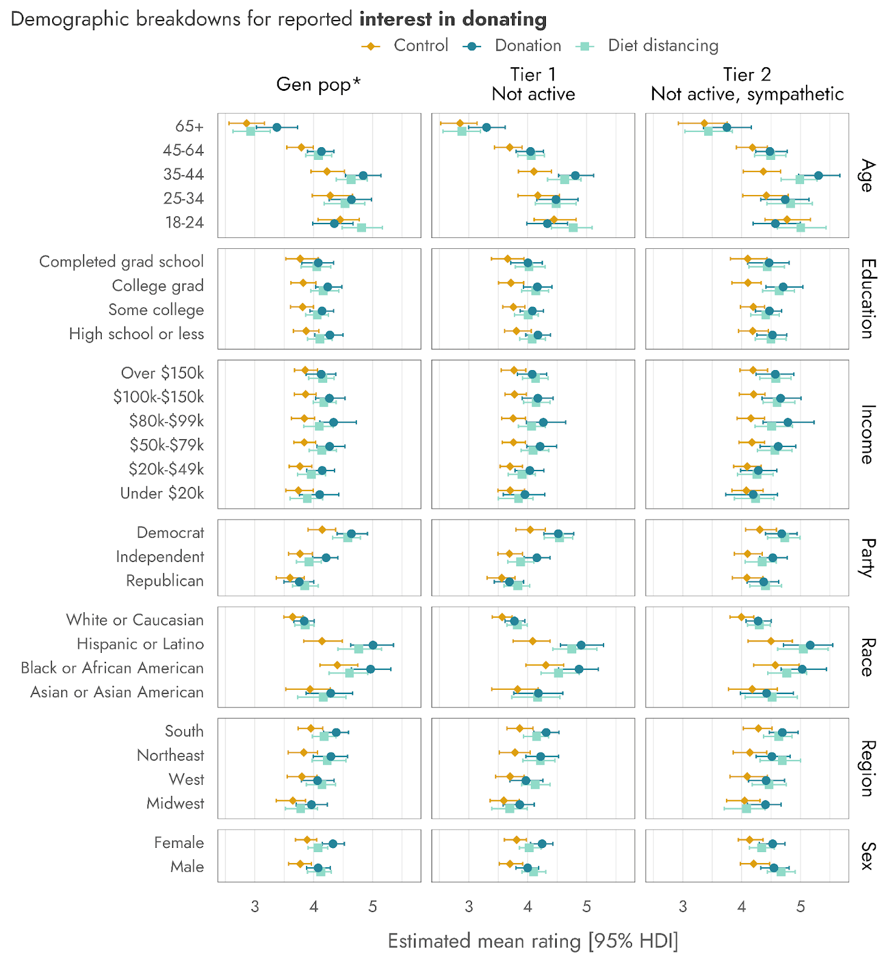The width and height of the screenshot is (895, 969).
Task: Select the Hispanic or Latino row label
Action: point(141,644)
